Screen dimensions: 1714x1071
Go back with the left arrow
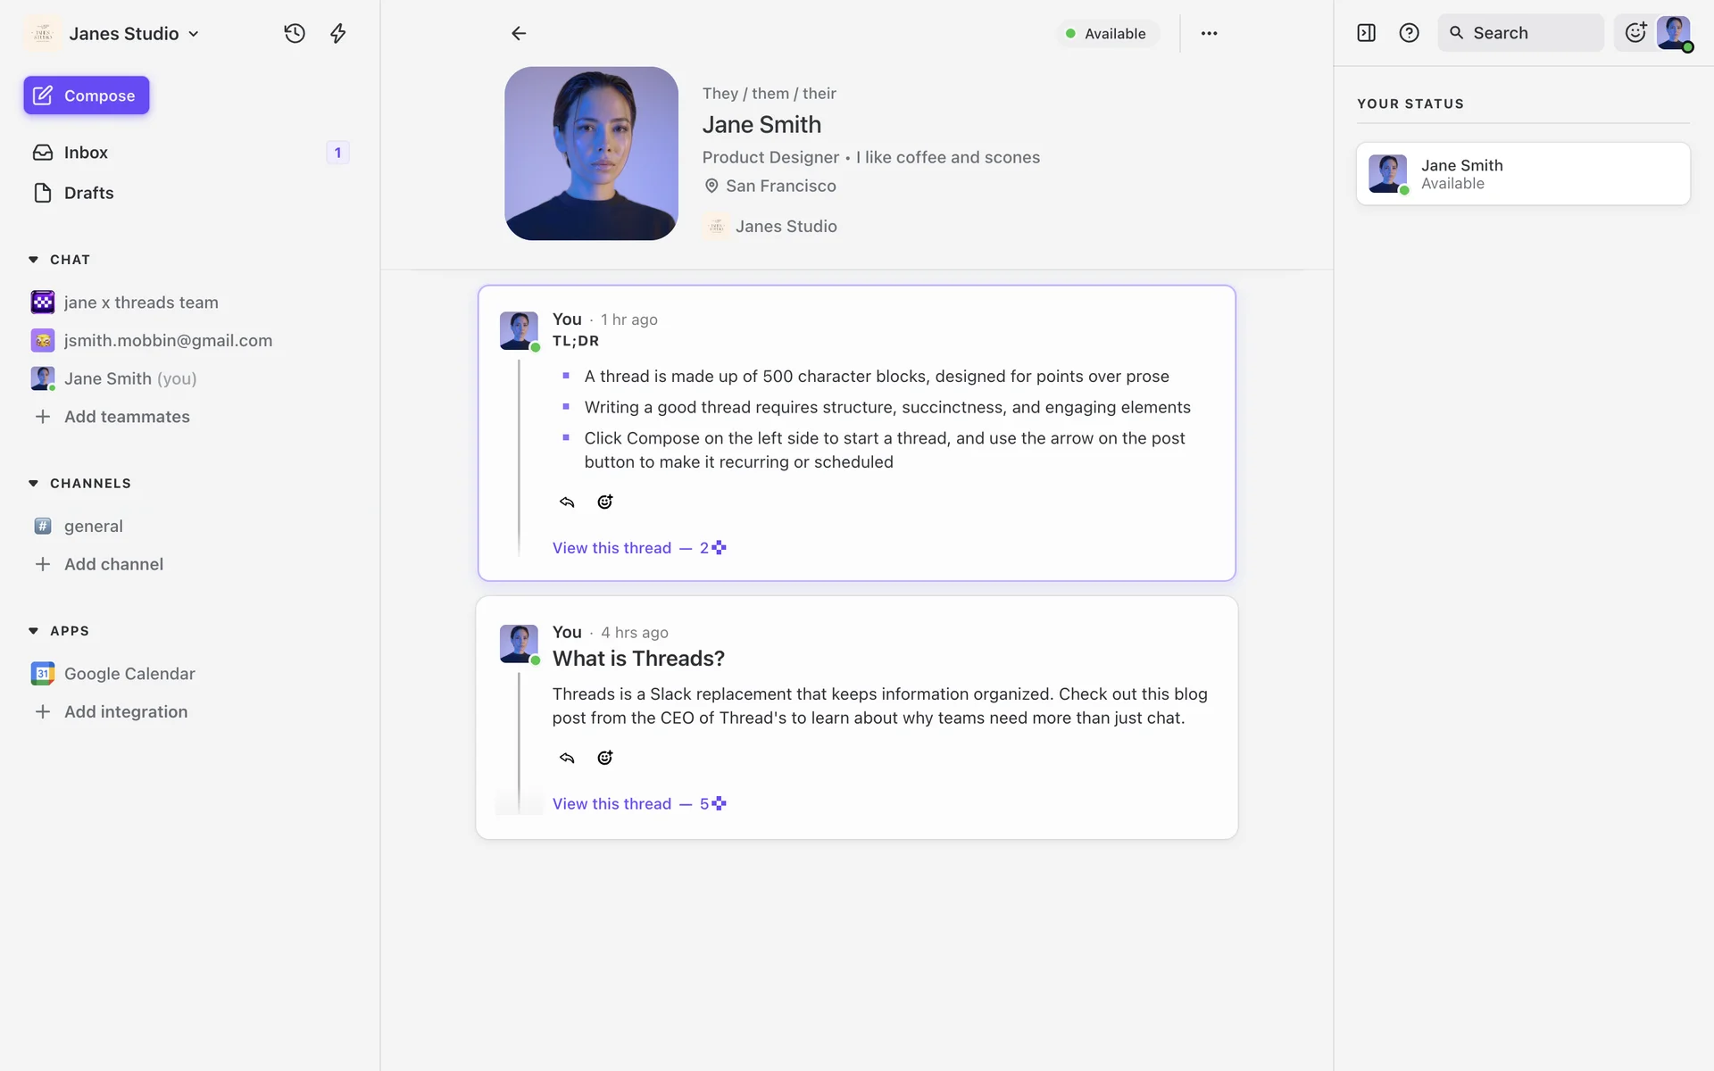[519, 33]
